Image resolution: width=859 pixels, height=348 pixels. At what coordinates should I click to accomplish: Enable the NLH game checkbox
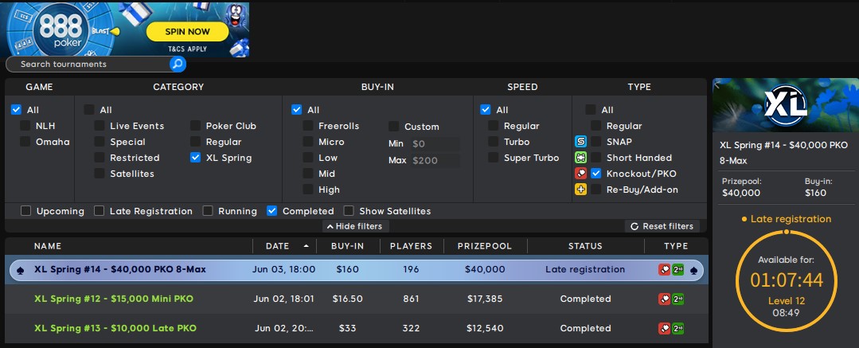(26, 126)
